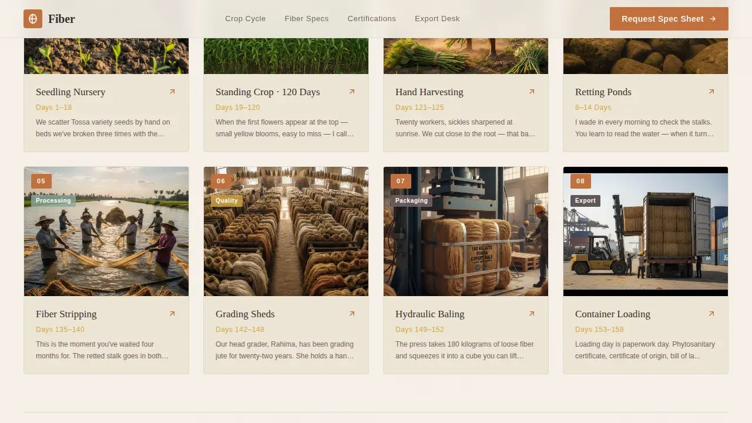Click the 'Days 19–120' label
The width and height of the screenshot is (752, 423).
click(238, 108)
